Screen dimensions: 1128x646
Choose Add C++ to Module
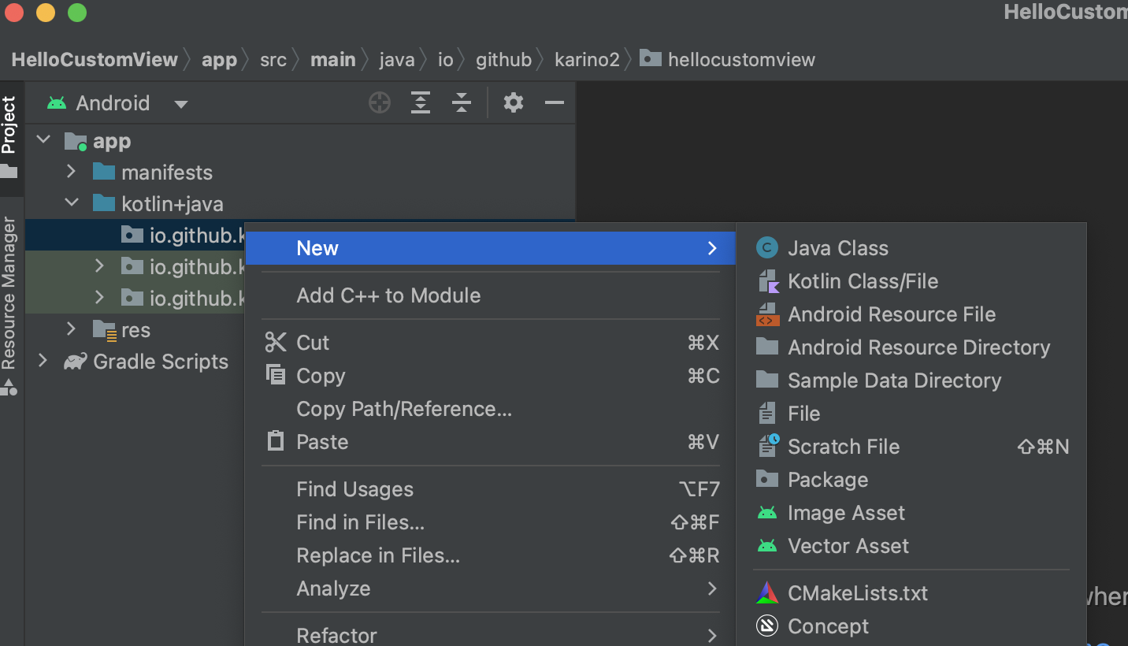(x=490, y=295)
